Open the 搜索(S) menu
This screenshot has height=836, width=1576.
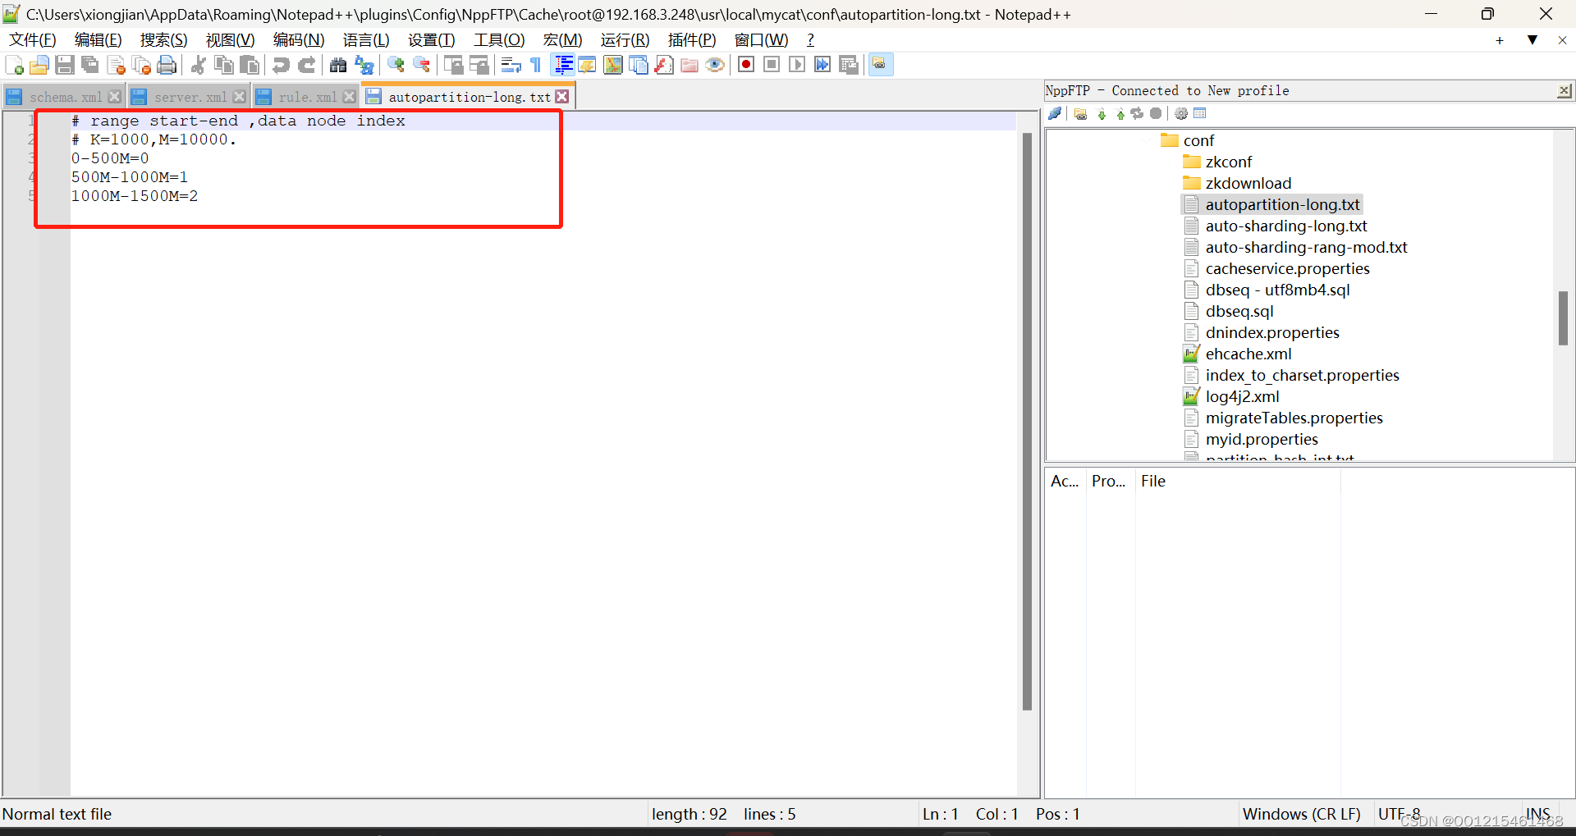tap(163, 40)
